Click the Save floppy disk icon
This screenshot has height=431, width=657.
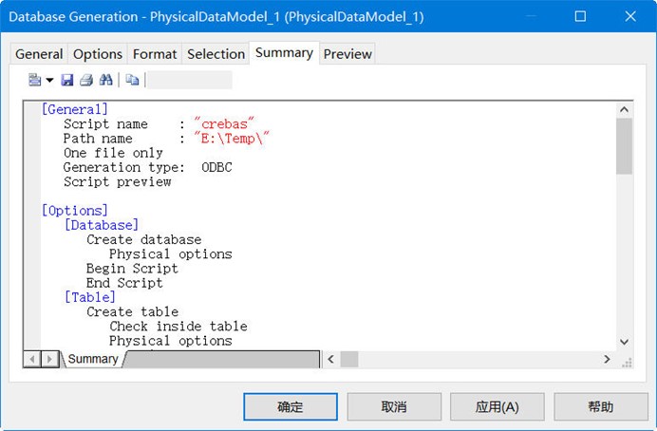click(67, 80)
